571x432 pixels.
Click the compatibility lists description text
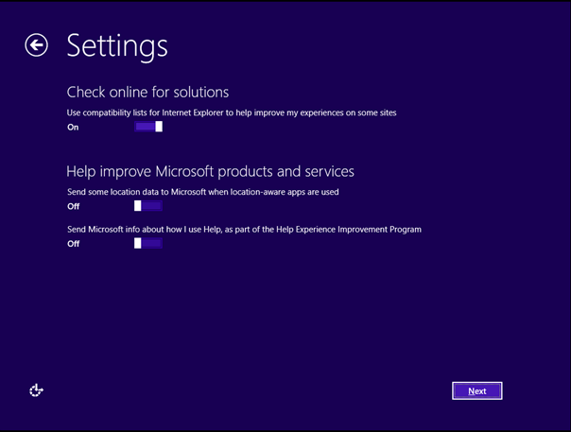(232, 112)
